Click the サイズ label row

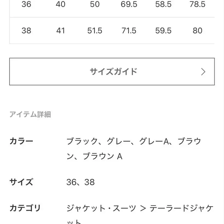pyautogui.click(x=22, y=182)
